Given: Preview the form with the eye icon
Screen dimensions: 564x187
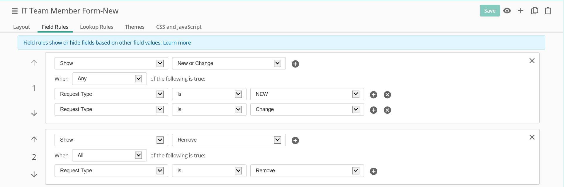Looking at the screenshot, I should [x=507, y=11].
